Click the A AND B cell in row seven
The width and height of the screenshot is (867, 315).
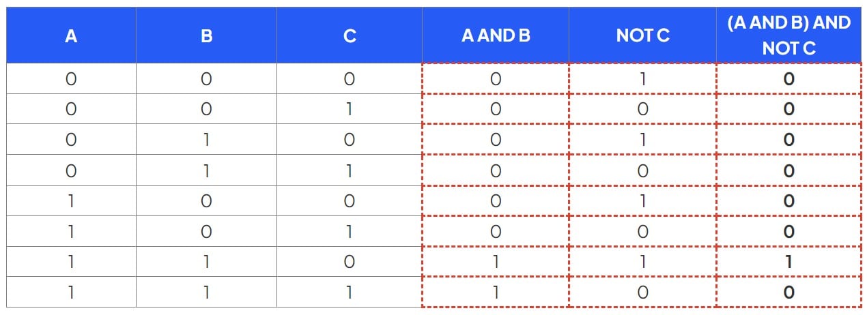(496, 262)
